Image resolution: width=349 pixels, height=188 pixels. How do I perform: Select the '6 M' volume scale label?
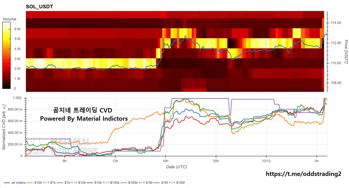click(17, 29)
